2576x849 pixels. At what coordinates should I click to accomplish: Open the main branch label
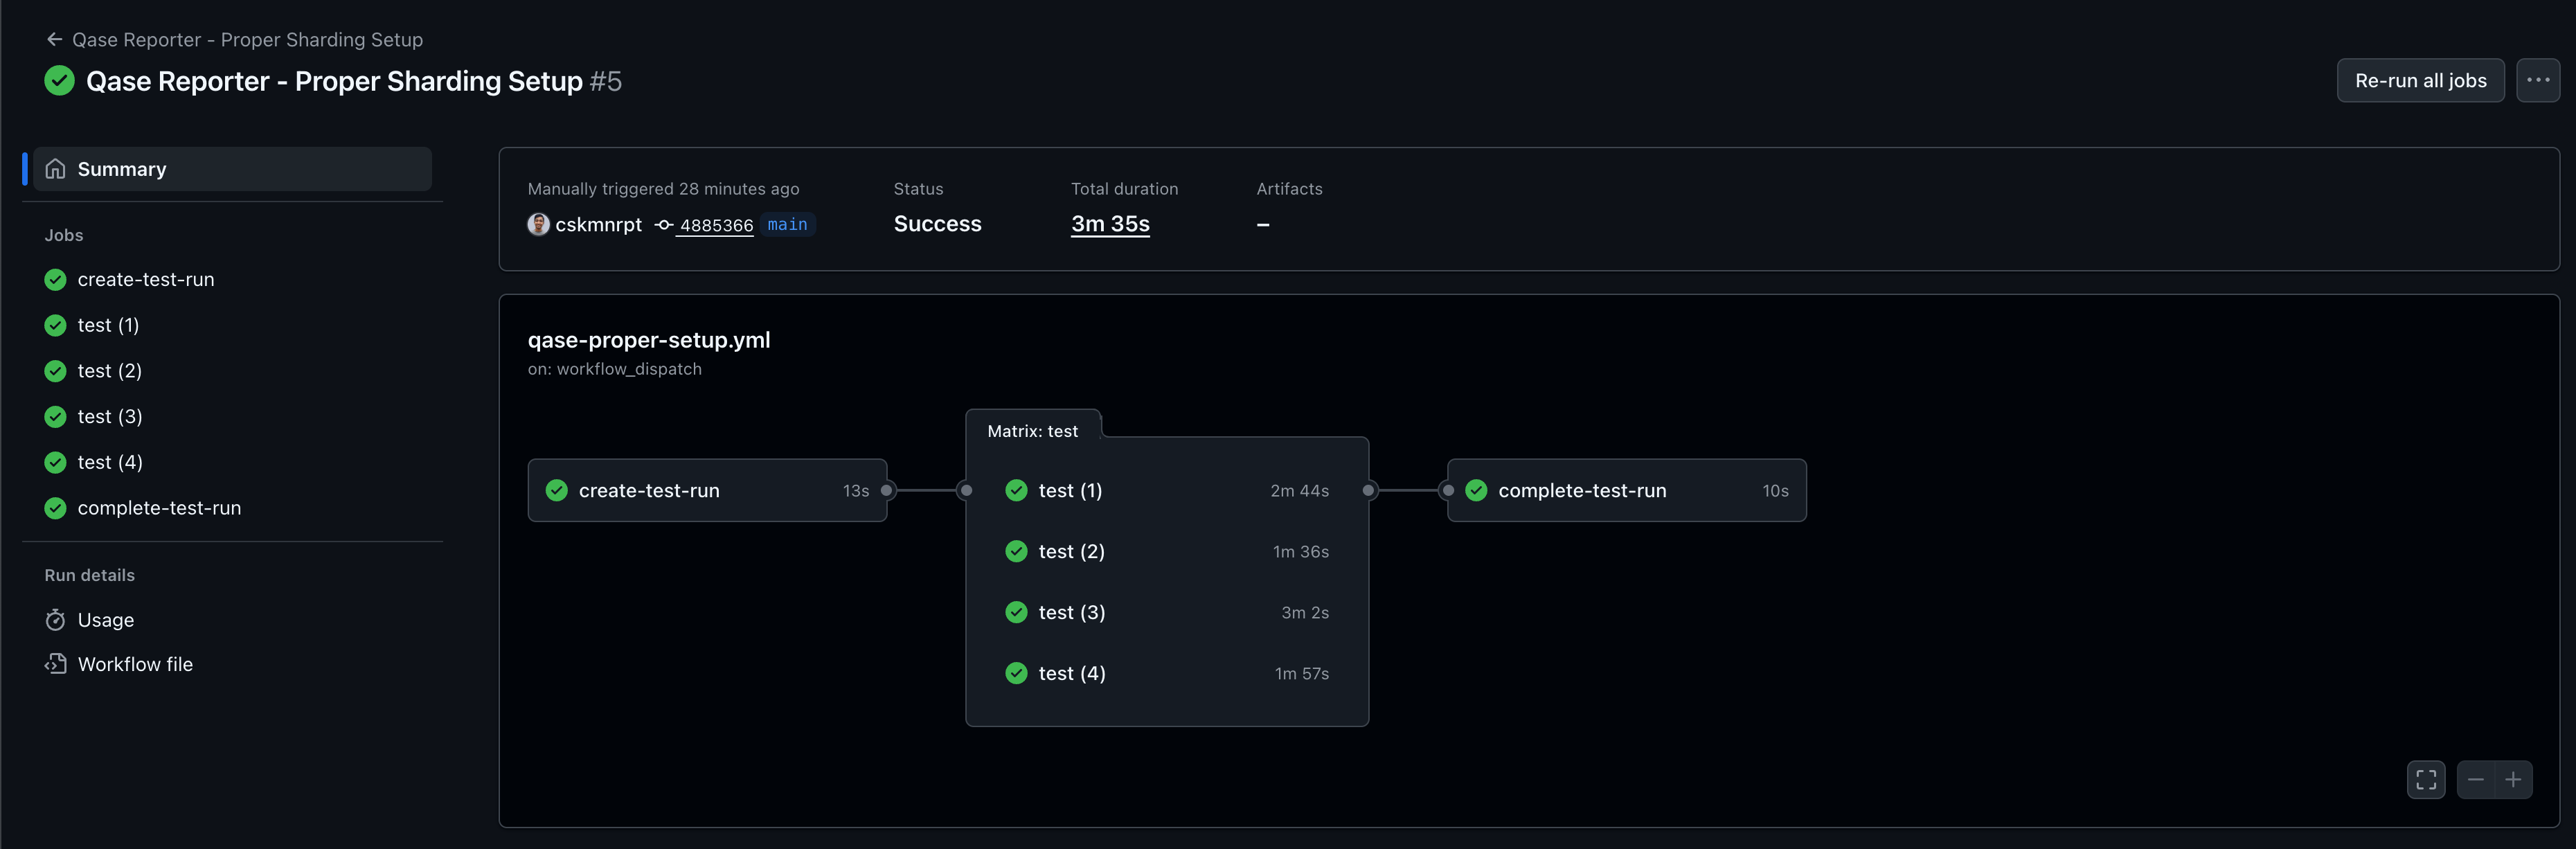pyautogui.click(x=787, y=225)
